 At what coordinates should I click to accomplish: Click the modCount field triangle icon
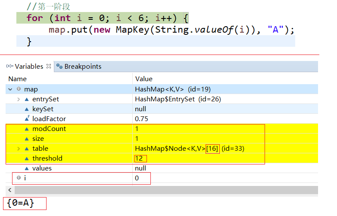pyautogui.click(x=27, y=129)
